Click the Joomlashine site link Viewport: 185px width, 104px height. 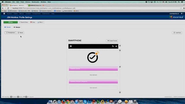coord(174,14)
